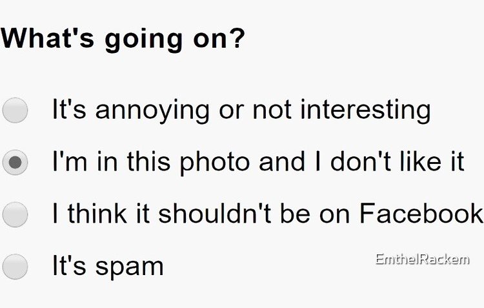Select the "It's spam" radio button

[15, 267]
